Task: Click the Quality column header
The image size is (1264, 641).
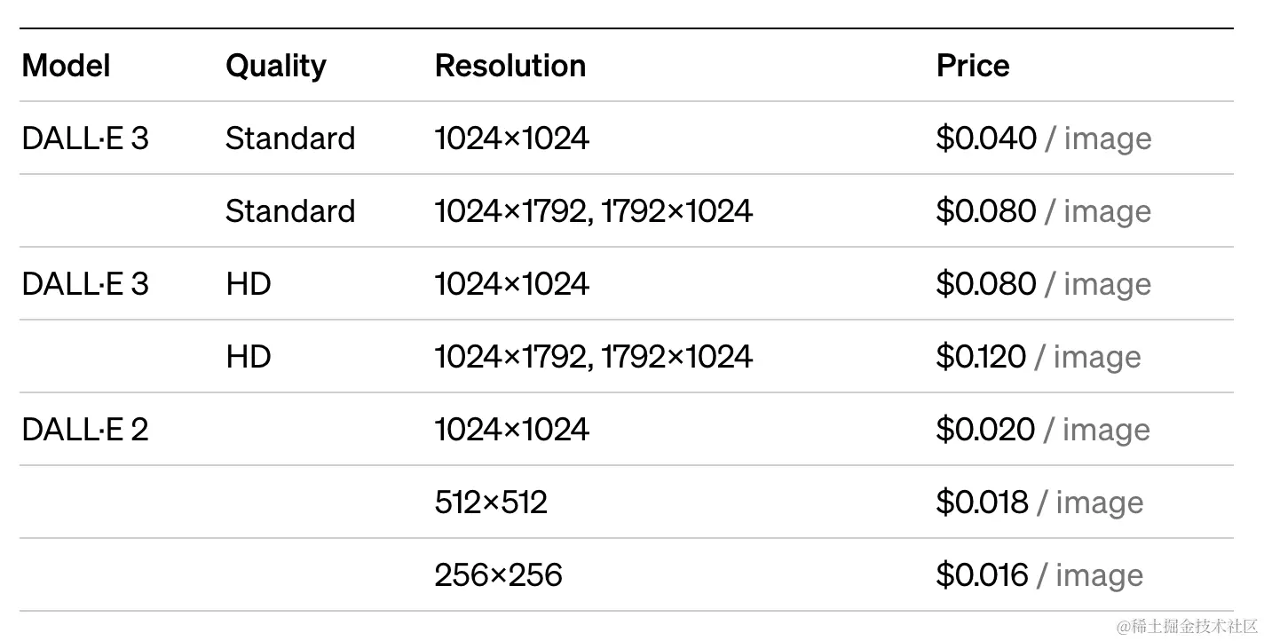Action: click(x=276, y=67)
